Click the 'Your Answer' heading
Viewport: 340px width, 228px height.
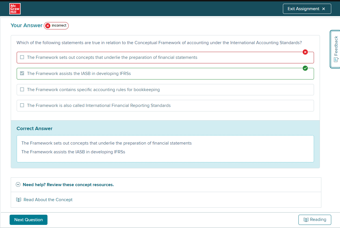coord(27,25)
